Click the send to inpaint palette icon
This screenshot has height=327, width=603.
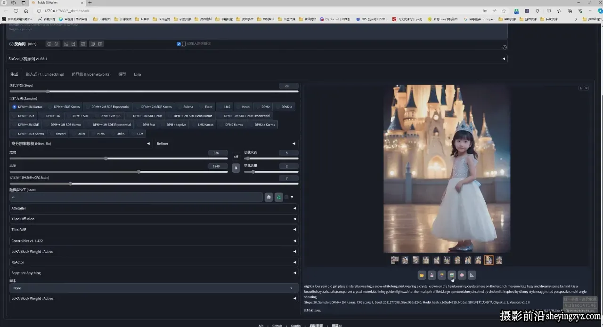pos(462,275)
